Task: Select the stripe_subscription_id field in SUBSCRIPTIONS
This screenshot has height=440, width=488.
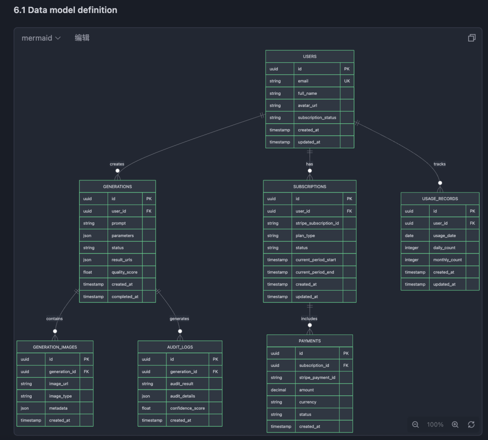Action: [317, 223]
